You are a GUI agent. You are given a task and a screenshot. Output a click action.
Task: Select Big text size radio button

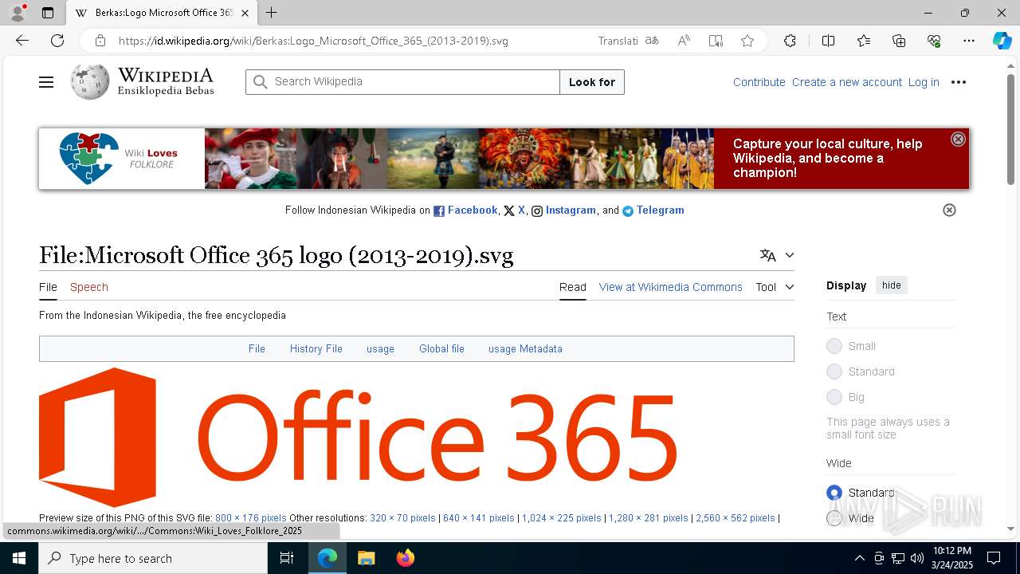point(834,397)
